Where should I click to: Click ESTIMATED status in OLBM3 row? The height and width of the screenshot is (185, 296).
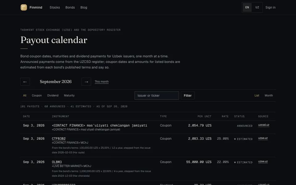(243, 162)
